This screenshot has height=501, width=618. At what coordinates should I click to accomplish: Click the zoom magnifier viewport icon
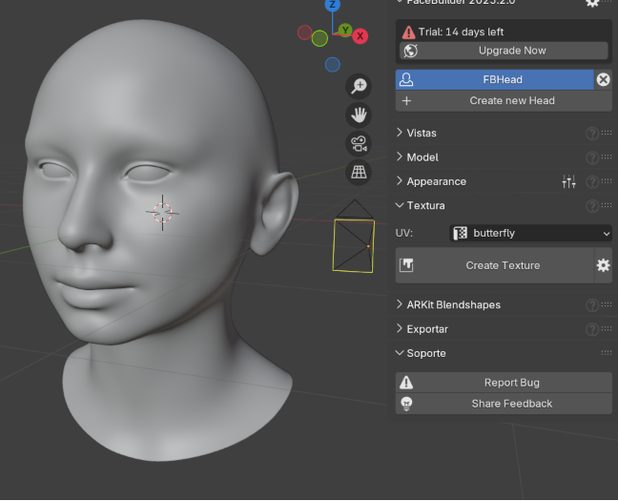(359, 87)
